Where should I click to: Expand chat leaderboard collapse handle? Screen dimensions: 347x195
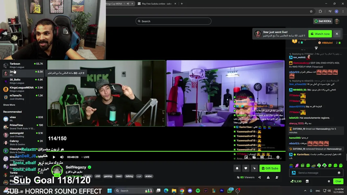(316, 48)
